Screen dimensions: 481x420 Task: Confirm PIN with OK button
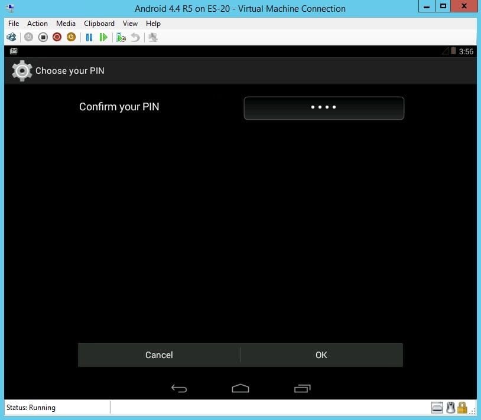pyautogui.click(x=321, y=355)
